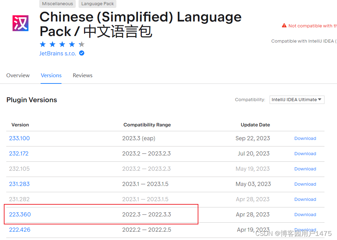This screenshot has height=240, width=337.
Task: Click the Compatibility Range column header
Action: (x=147, y=125)
